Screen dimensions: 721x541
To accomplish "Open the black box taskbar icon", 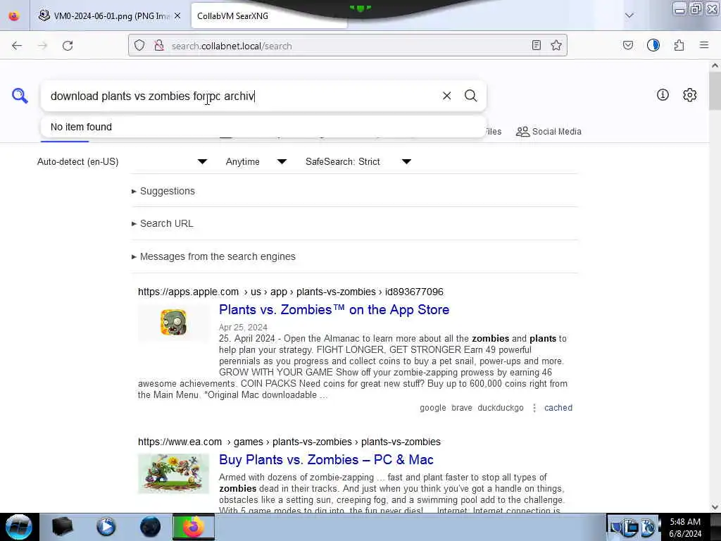I will (62, 527).
